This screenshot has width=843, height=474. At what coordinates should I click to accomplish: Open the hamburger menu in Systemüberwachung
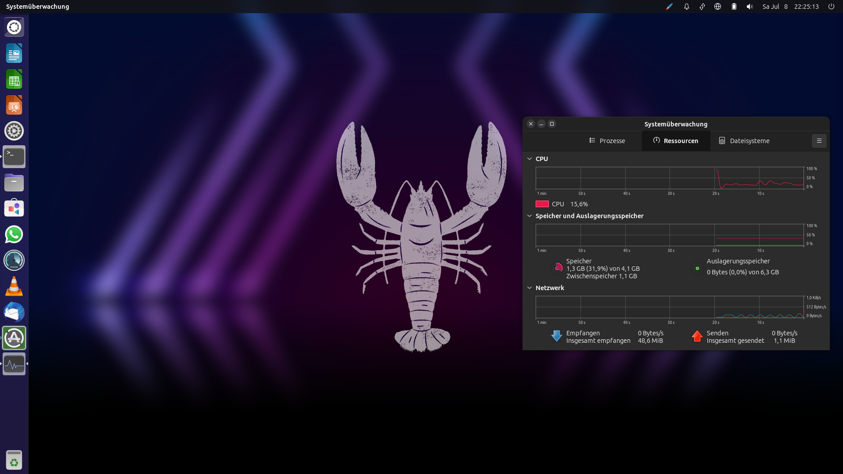[x=819, y=141]
